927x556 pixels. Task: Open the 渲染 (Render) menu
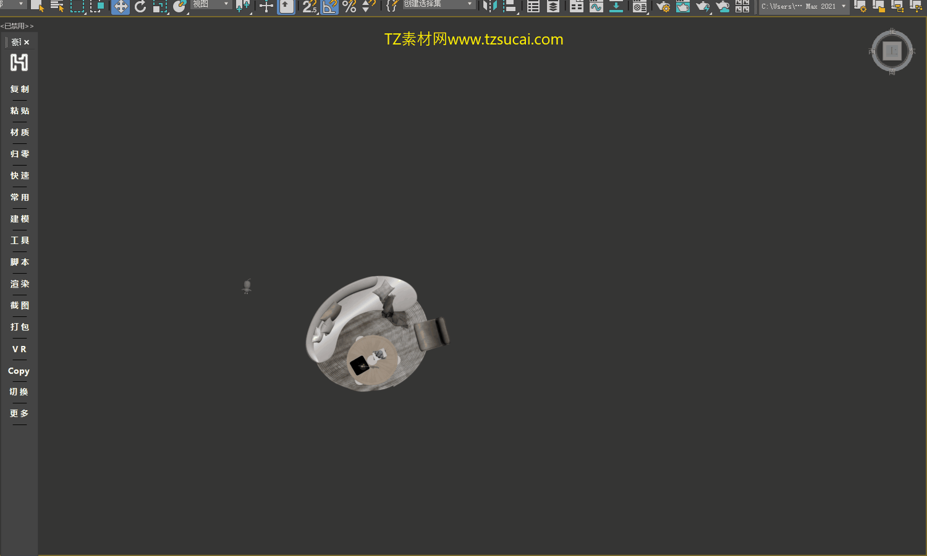pos(20,284)
